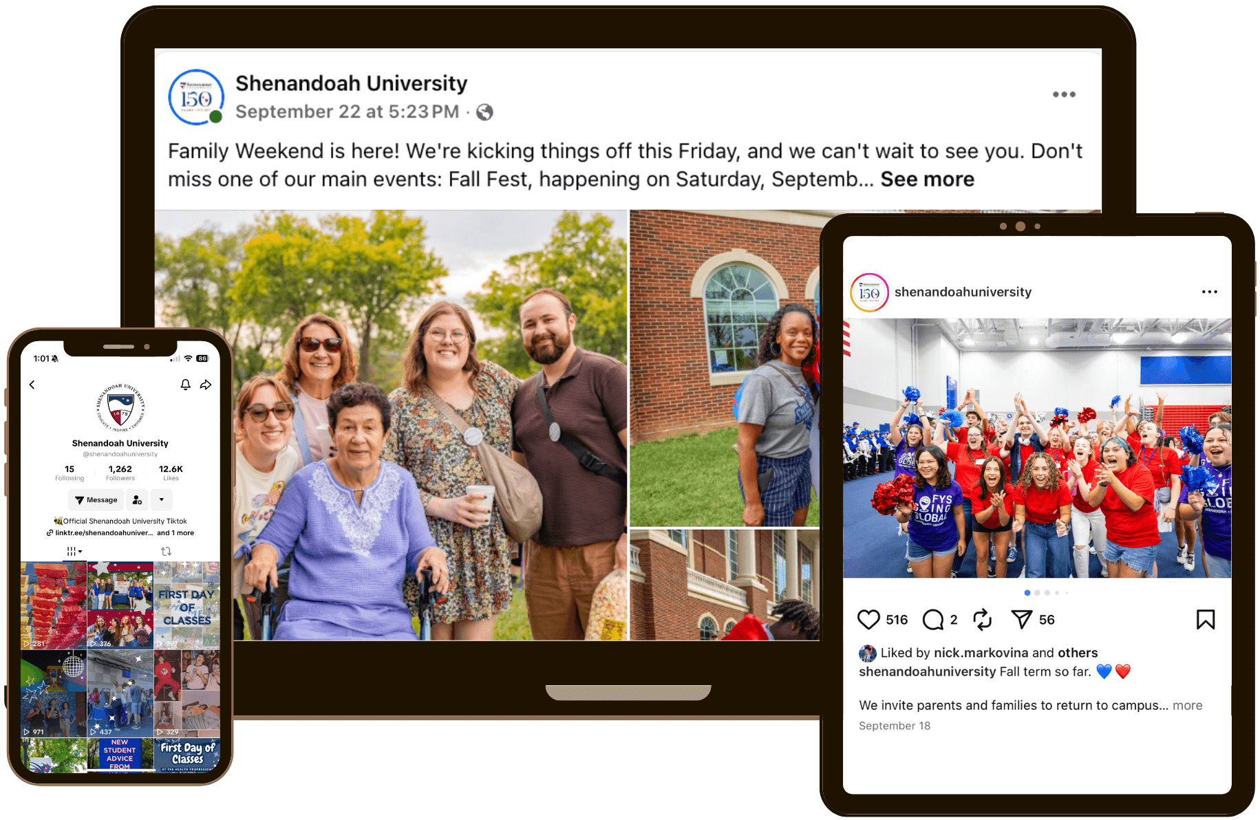The width and height of the screenshot is (1260, 820).
Task: Share the Instagram post via paper plane icon
Action: [1021, 620]
